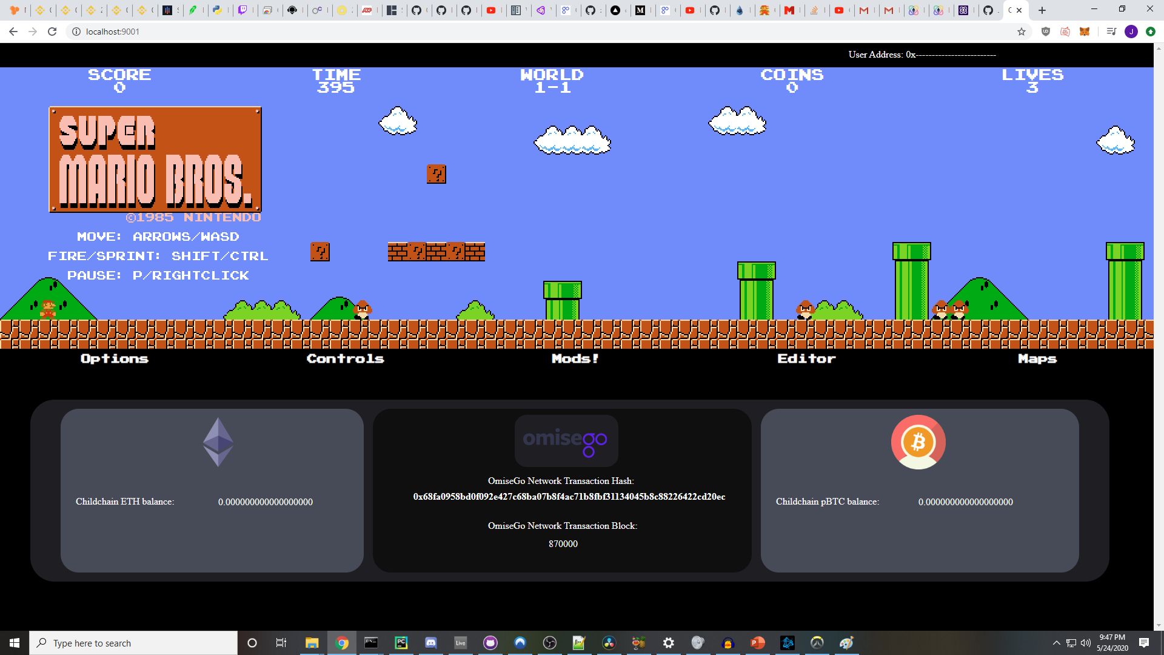
Task: Click the green Chrome update icon
Action: pyautogui.click(x=1151, y=32)
